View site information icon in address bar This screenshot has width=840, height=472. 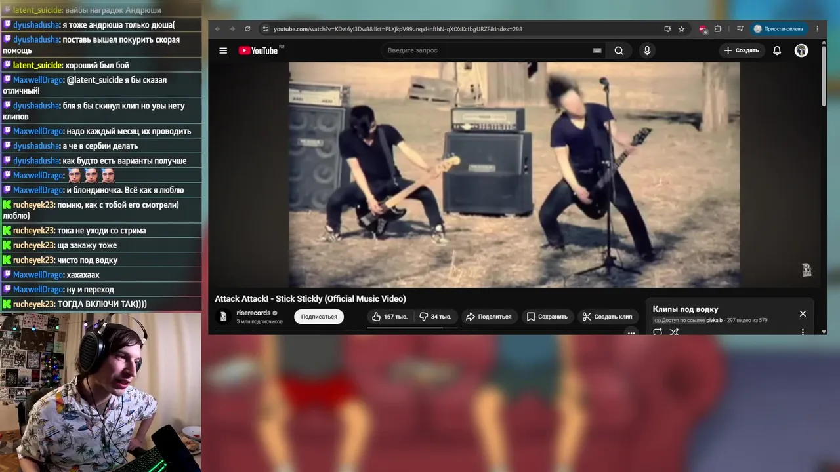[x=265, y=29]
